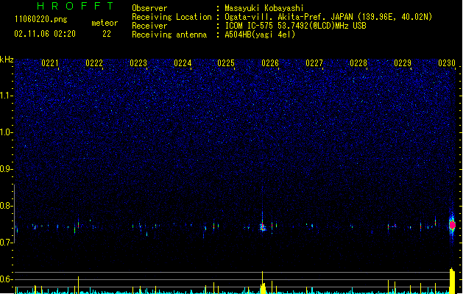463x294 pixels.
Task: Click time marker 0221
Action: [x=50, y=63]
